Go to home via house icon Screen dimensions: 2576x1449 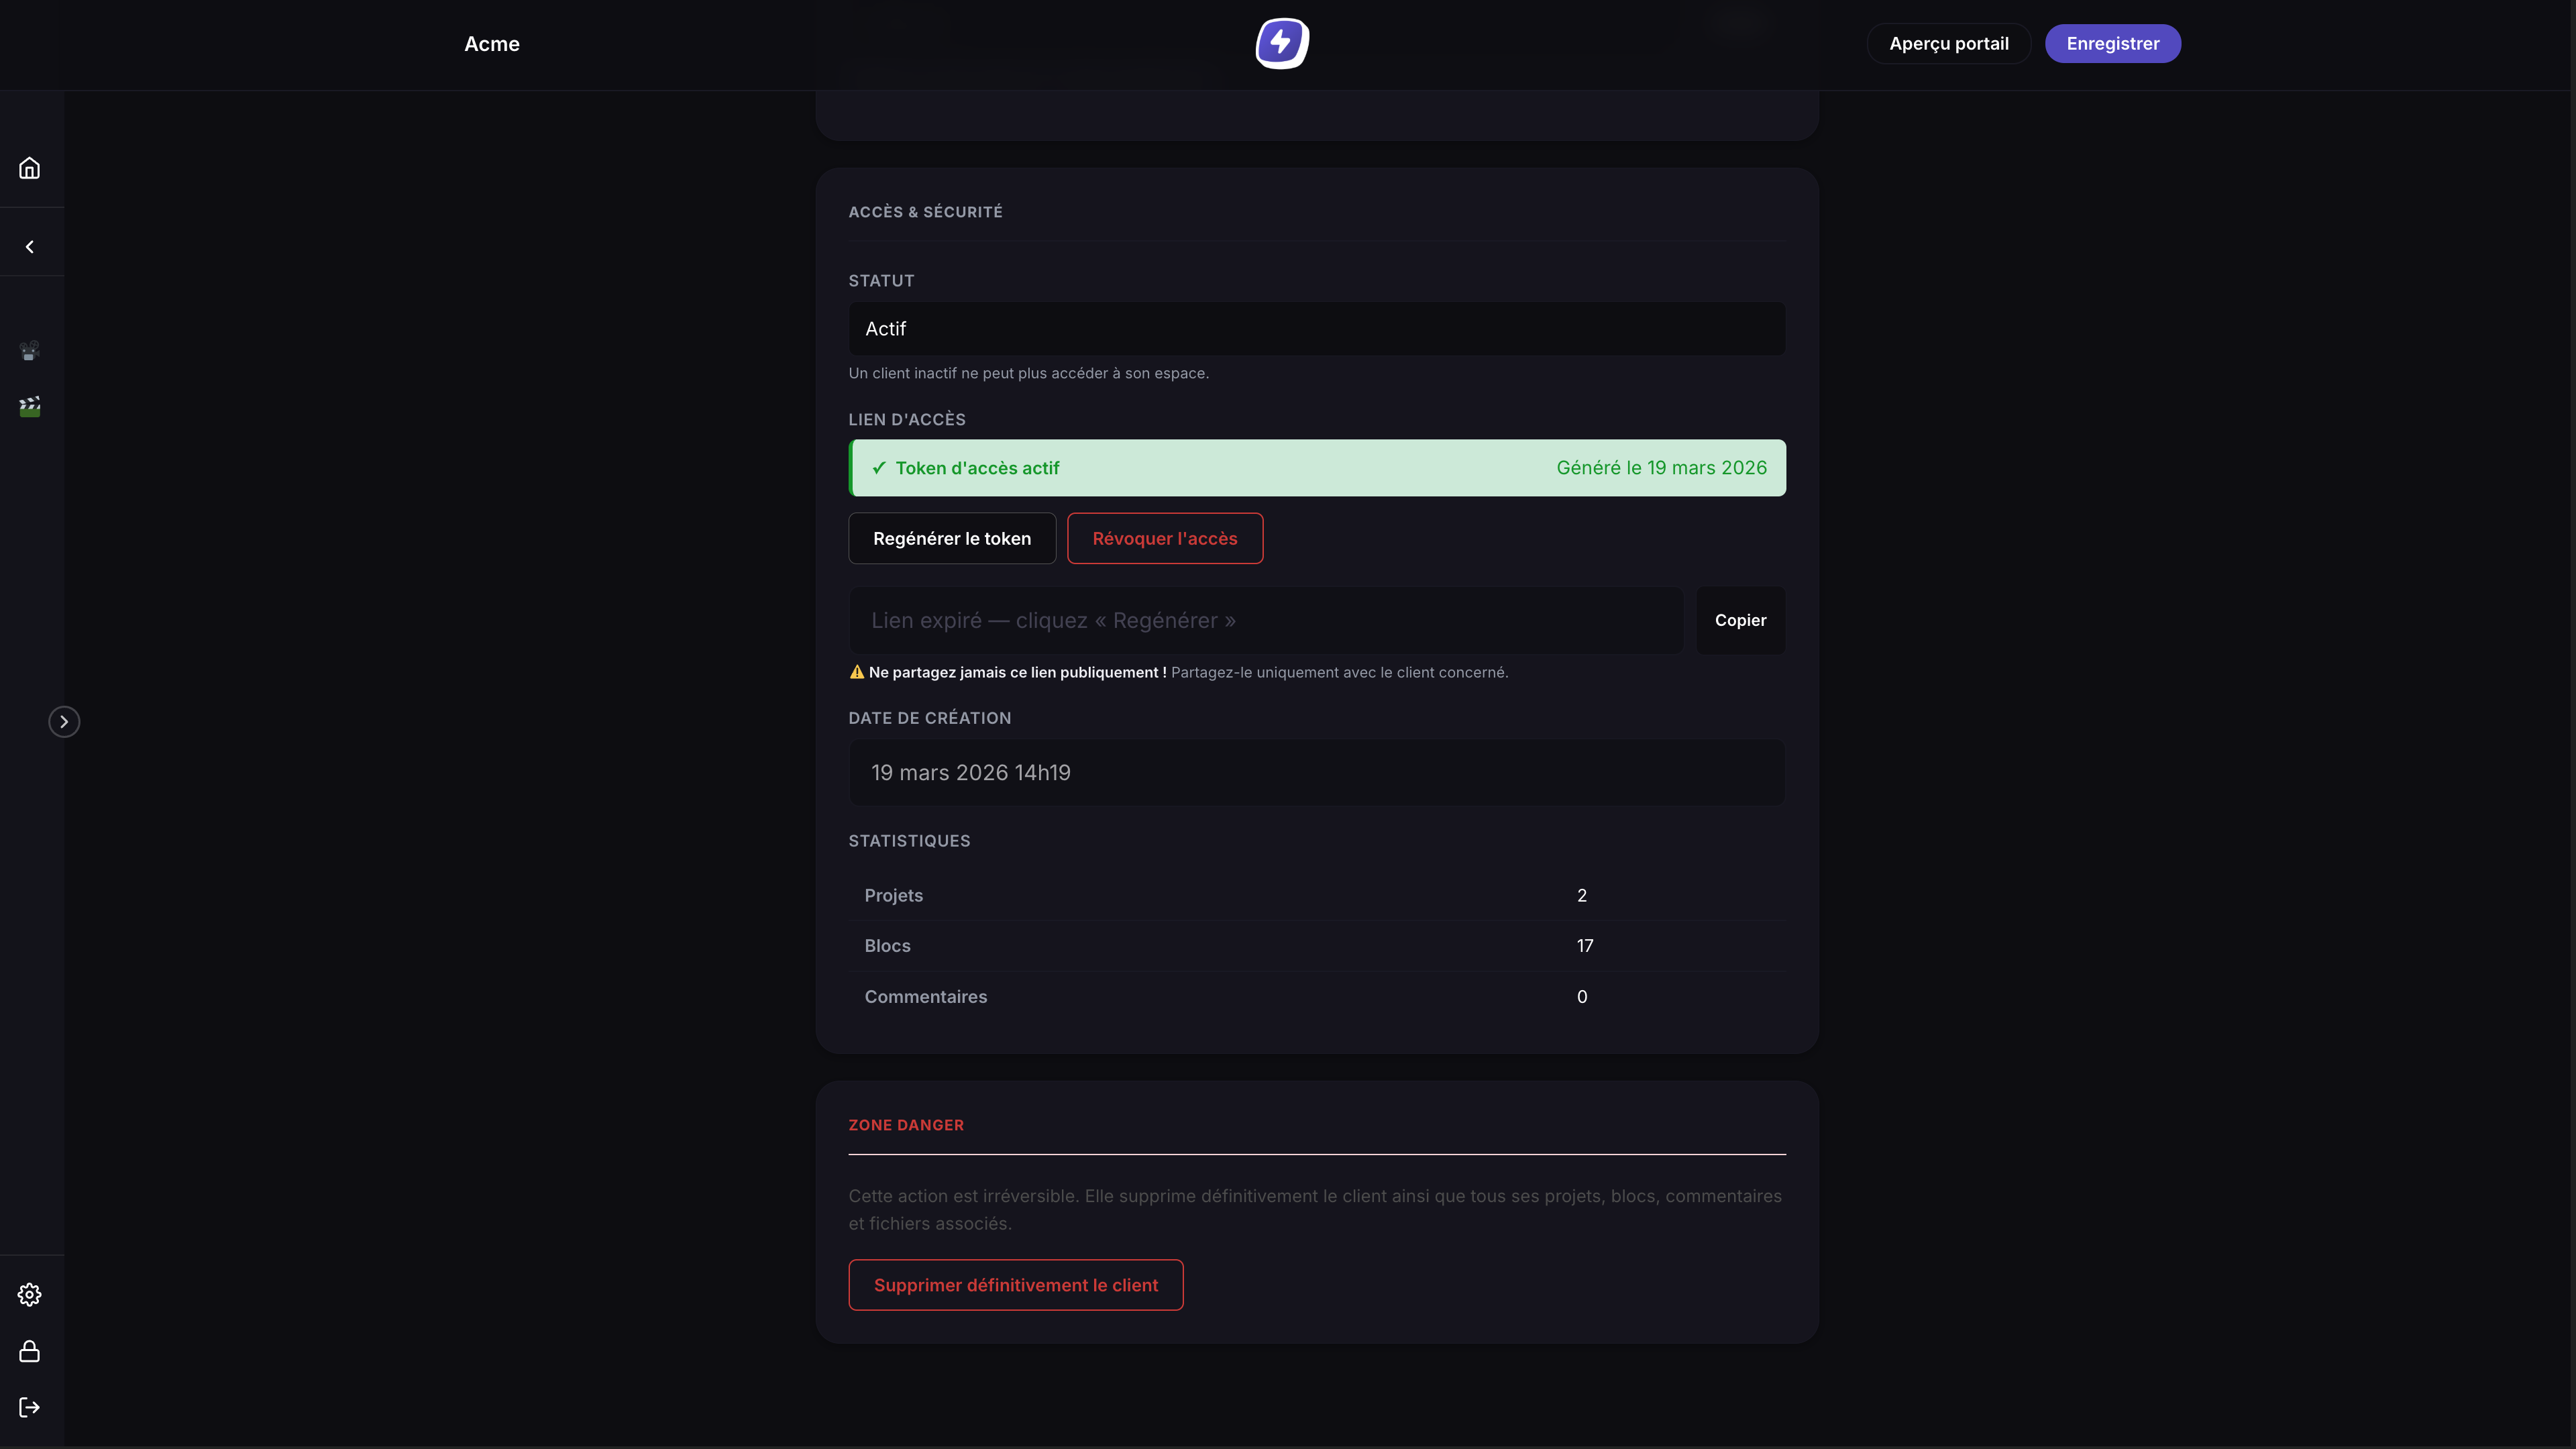[30, 168]
